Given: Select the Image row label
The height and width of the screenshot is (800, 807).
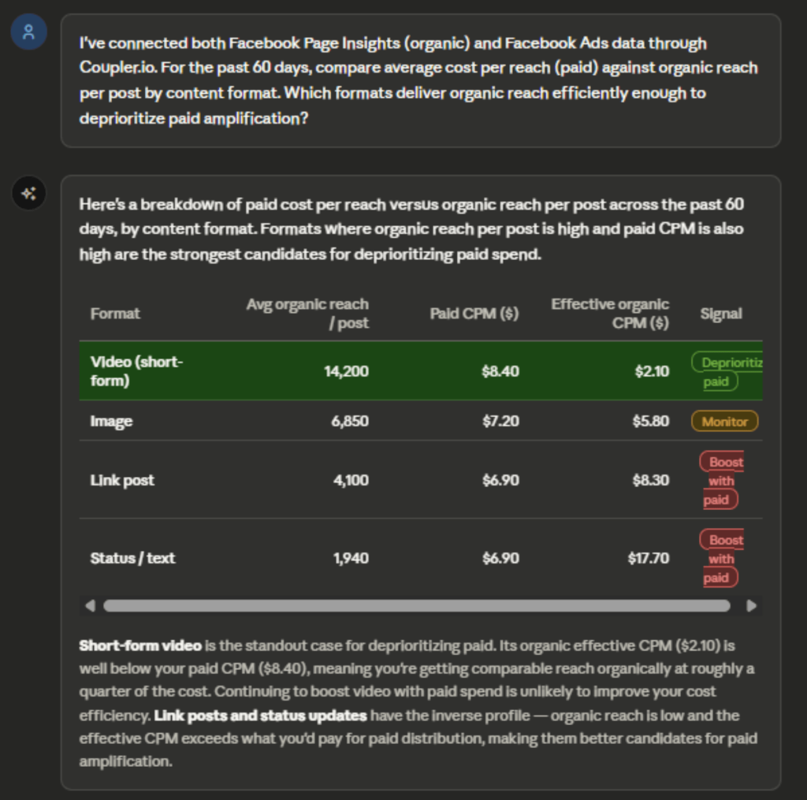Looking at the screenshot, I should 111,421.
